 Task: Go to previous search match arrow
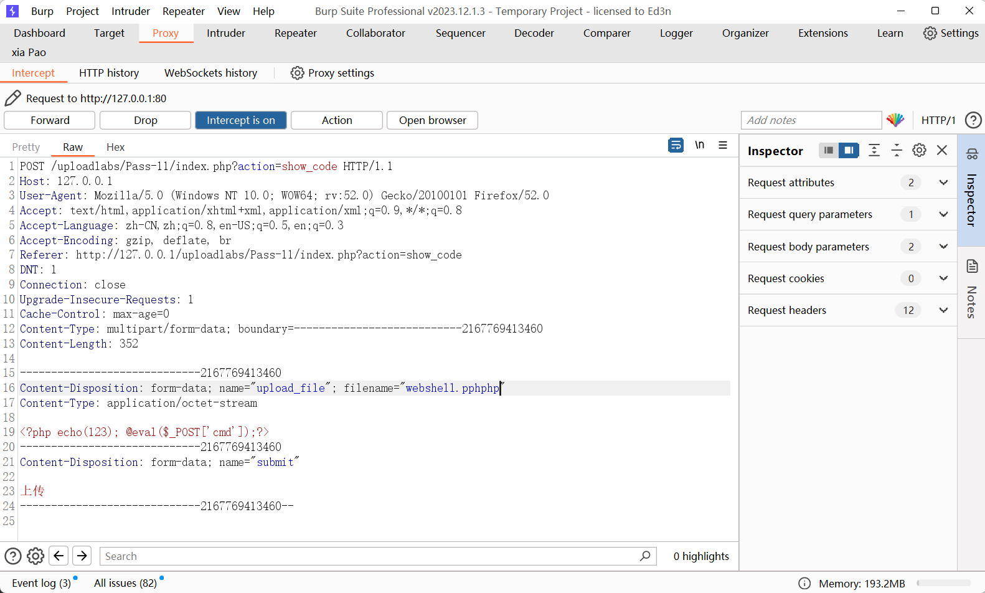pyautogui.click(x=59, y=556)
